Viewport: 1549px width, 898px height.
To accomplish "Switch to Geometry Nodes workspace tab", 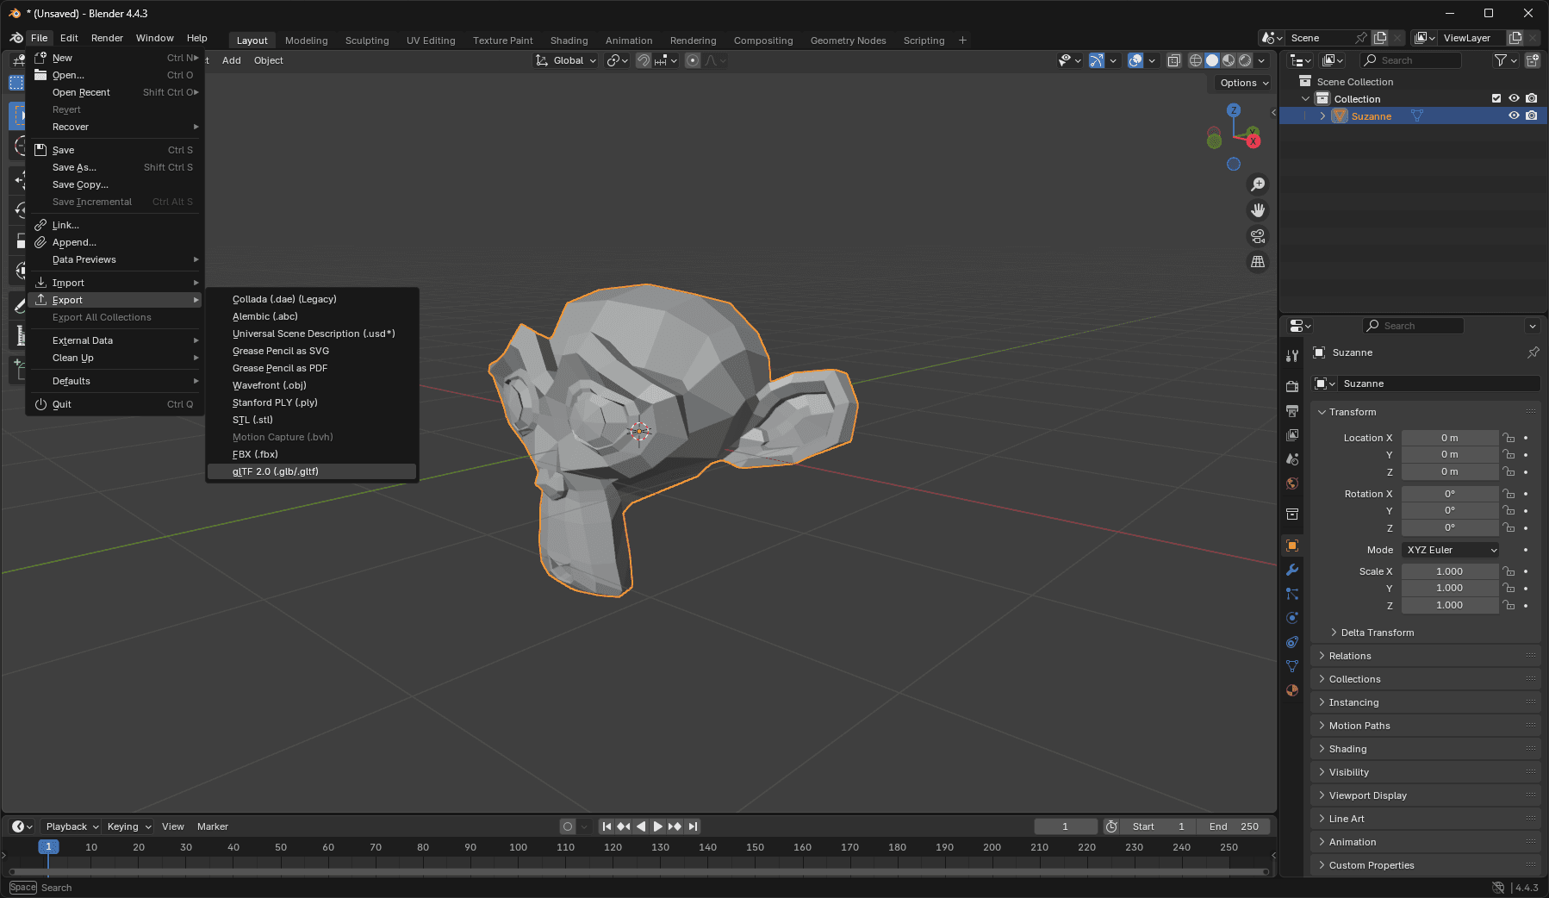I will (848, 41).
